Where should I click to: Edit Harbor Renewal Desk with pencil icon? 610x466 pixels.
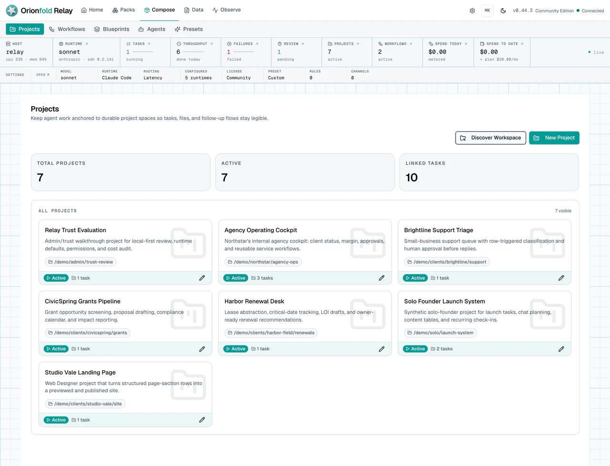[x=382, y=349]
